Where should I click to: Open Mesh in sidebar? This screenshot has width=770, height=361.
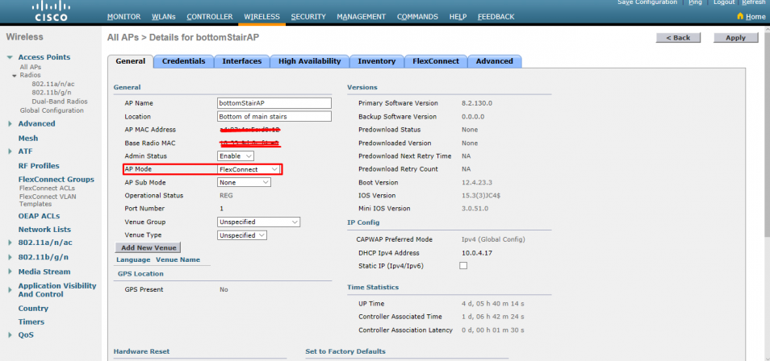[28, 139]
